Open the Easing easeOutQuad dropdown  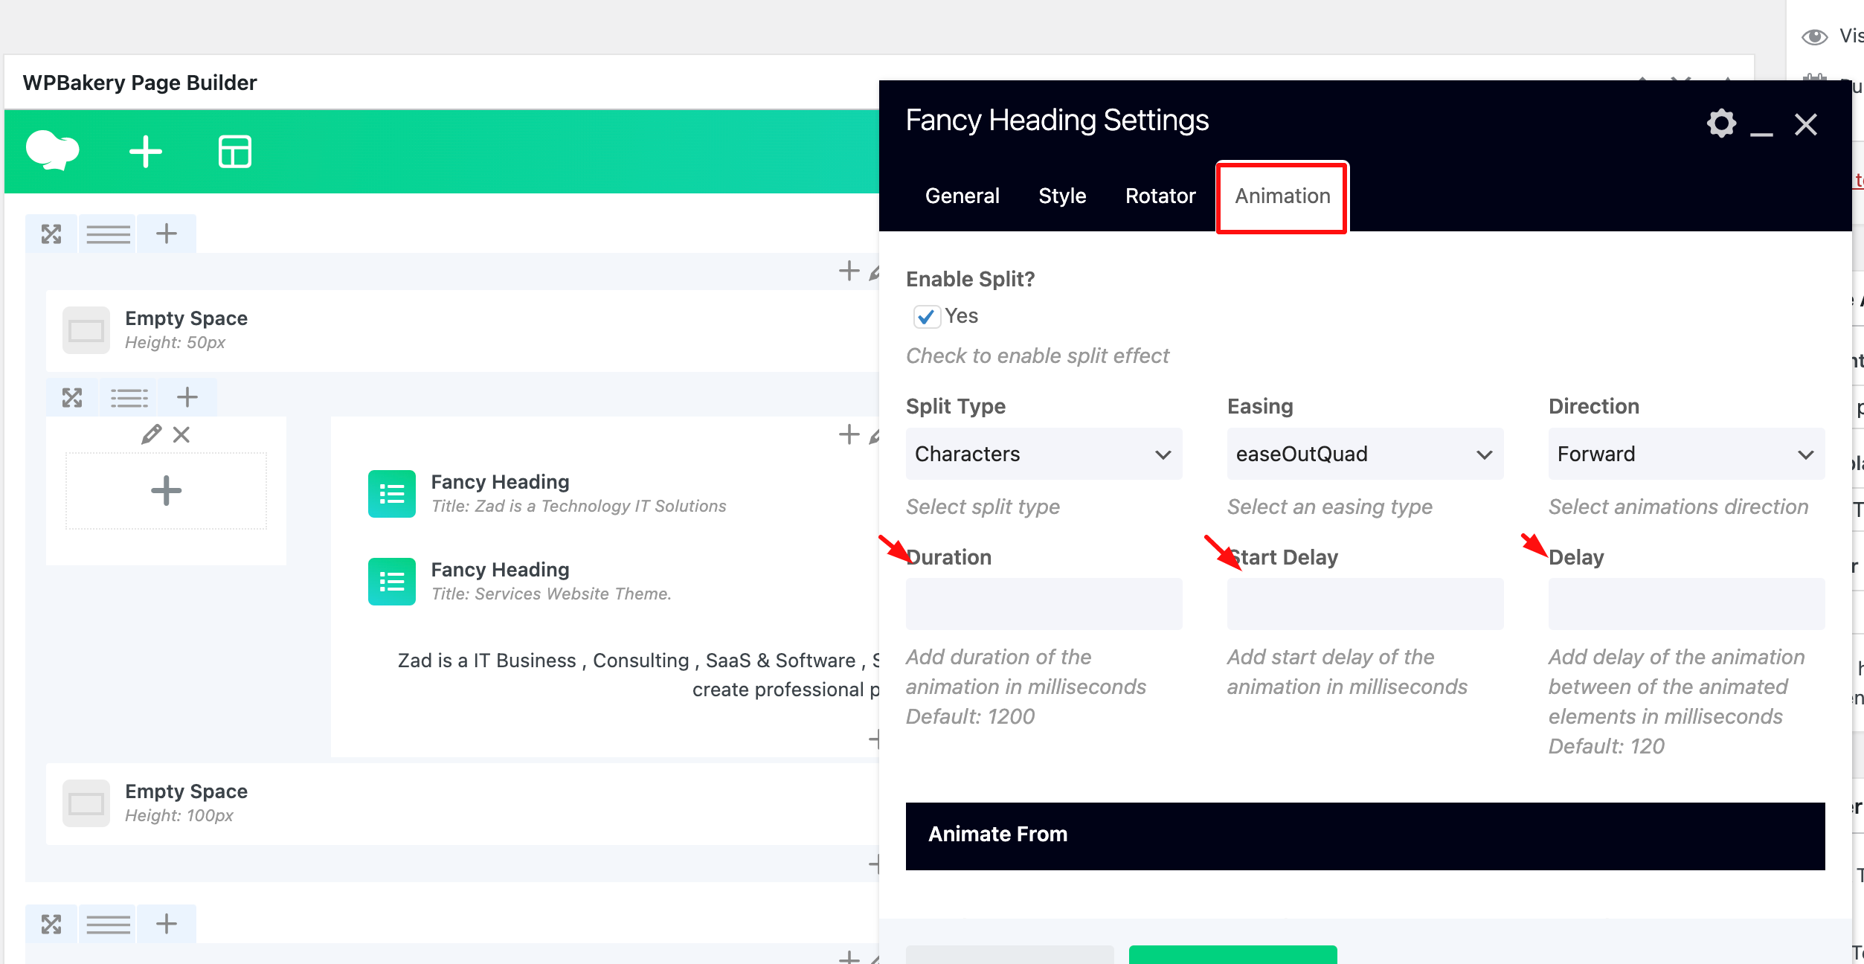[1365, 454]
